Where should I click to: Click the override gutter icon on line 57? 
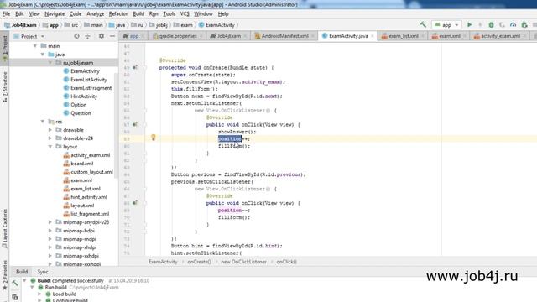tap(135, 124)
